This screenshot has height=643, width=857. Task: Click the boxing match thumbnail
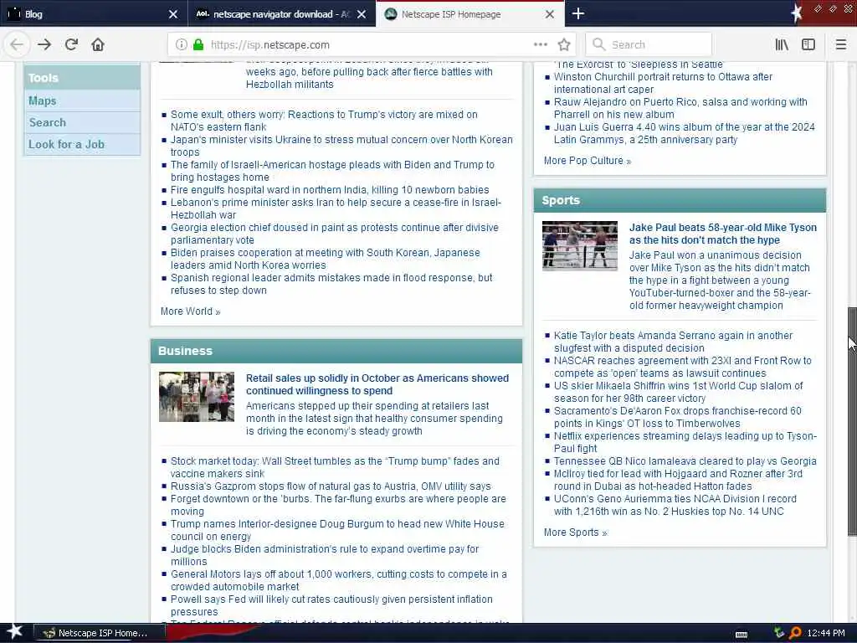(580, 246)
